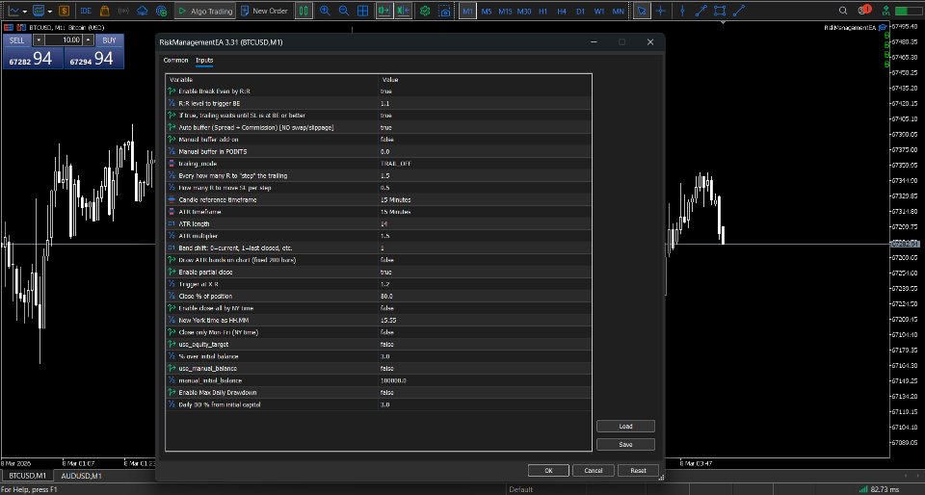Switch to AUDUSD,M1 chart tab
This screenshot has height=495, width=925.
(81, 476)
